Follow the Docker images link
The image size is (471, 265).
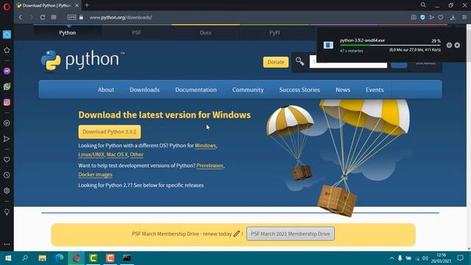(x=95, y=174)
